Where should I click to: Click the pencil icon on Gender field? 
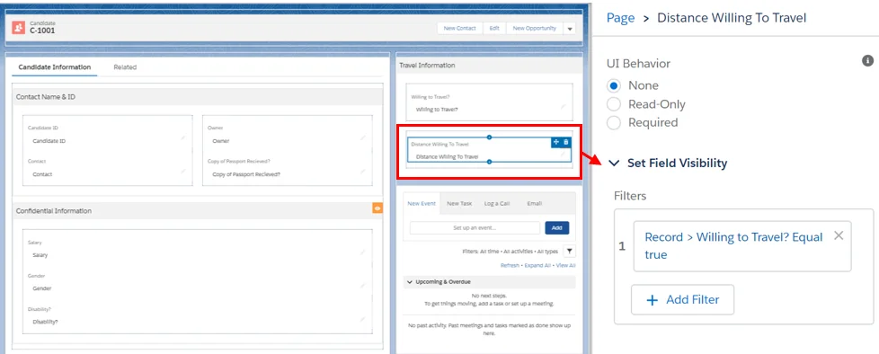363,286
